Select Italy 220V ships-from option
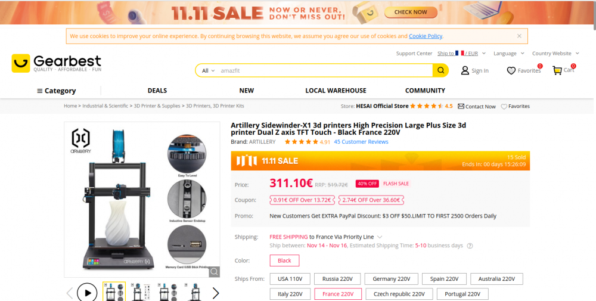This screenshot has height=301, width=596. (290, 294)
